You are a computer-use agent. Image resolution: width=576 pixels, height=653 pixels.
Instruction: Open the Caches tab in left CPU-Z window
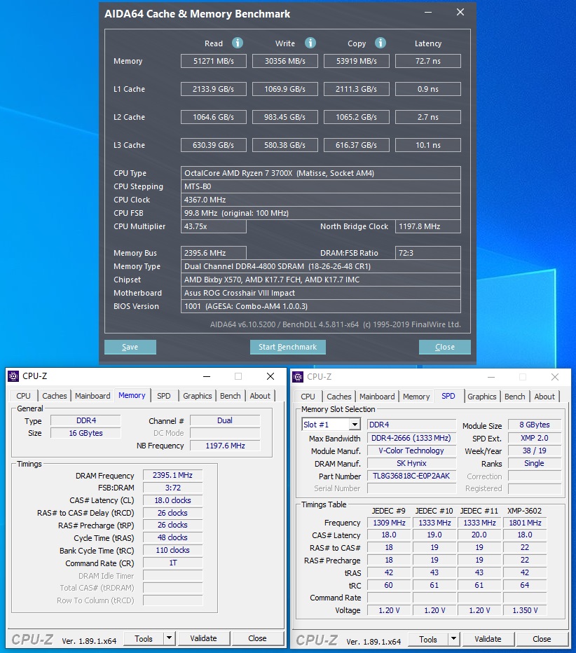click(x=54, y=396)
